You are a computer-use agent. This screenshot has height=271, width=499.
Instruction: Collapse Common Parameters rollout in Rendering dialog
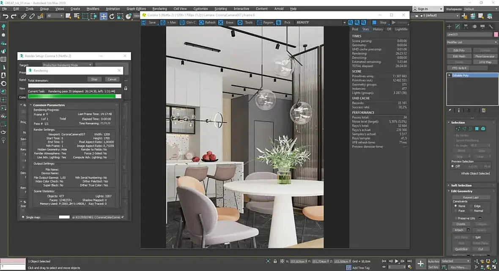click(31, 105)
